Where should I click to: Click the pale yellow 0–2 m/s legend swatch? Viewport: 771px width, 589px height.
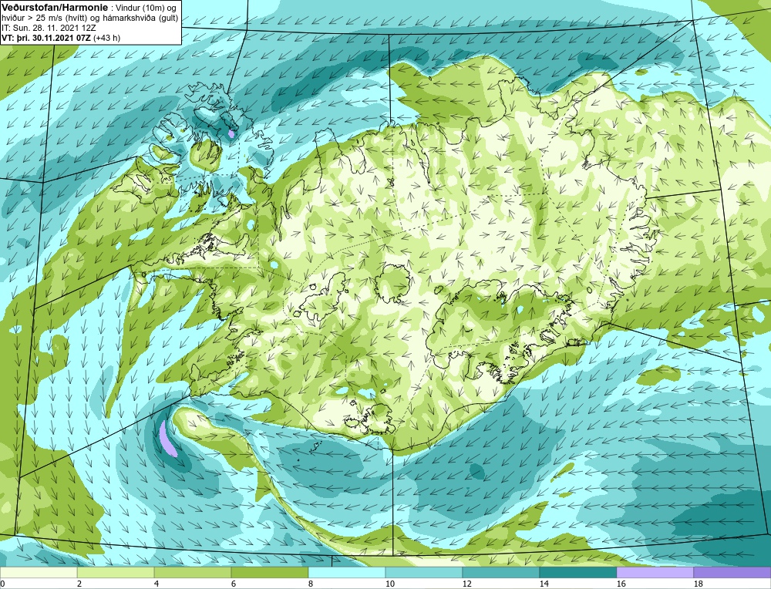click(39, 572)
